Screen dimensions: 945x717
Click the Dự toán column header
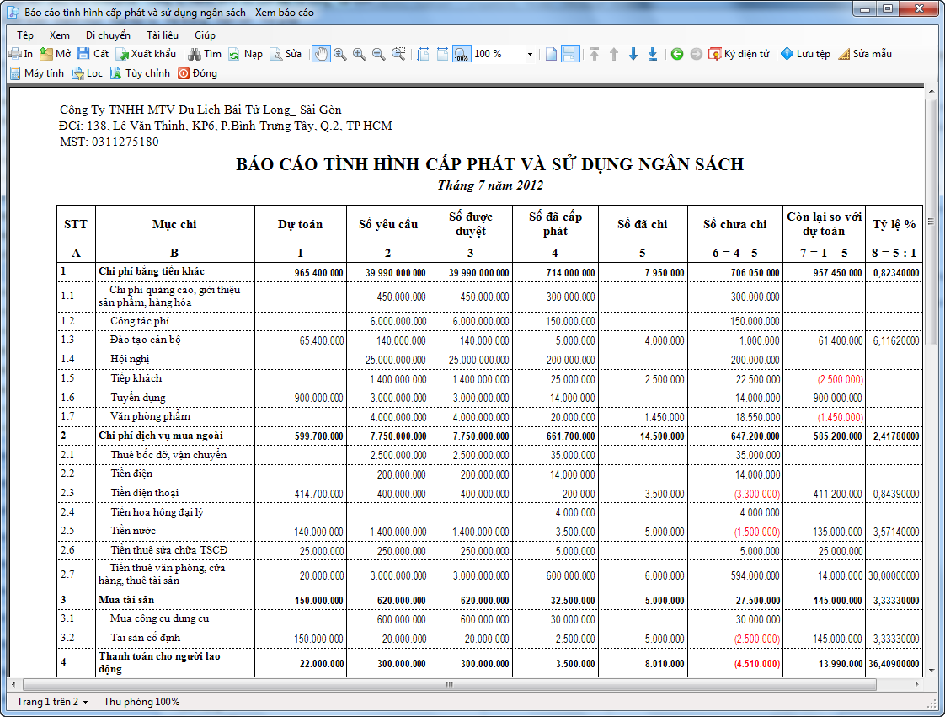tap(300, 224)
